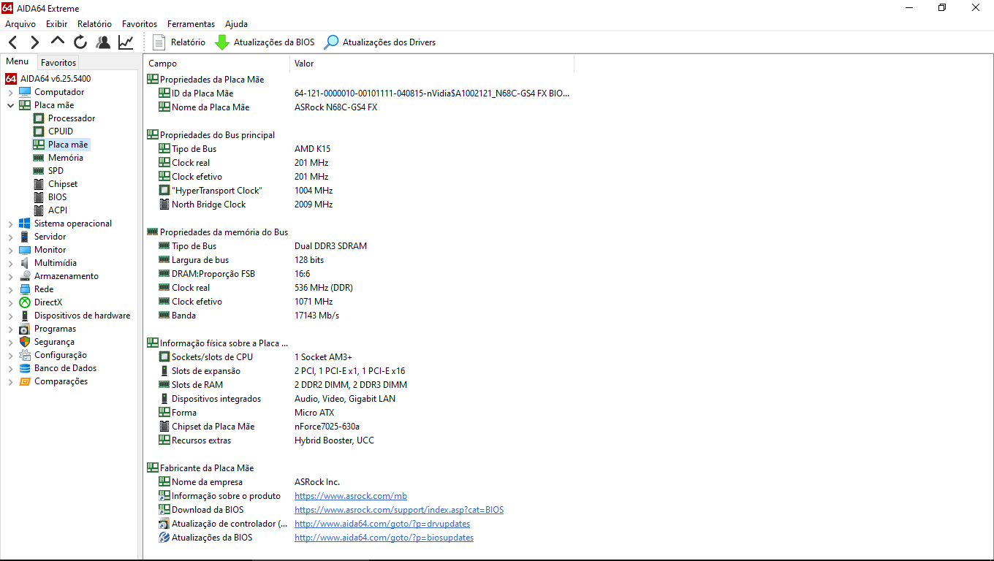Image resolution: width=994 pixels, height=561 pixels.
Task: Refresh the page with the reload icon
Action: pyautogui.click(x=80, y=42)
